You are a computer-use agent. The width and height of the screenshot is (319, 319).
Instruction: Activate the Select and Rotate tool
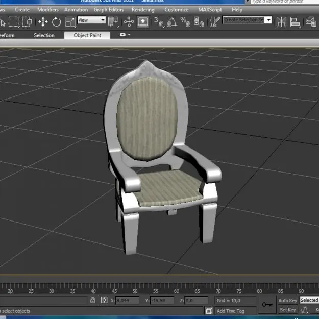(x=56, y=21)
